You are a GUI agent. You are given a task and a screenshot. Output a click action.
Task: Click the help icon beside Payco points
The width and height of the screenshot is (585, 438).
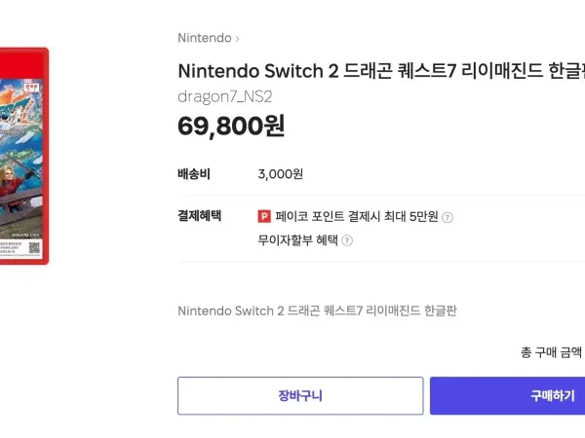pos(448,217)
